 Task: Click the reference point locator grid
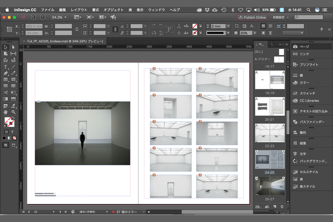pos(9,29)
